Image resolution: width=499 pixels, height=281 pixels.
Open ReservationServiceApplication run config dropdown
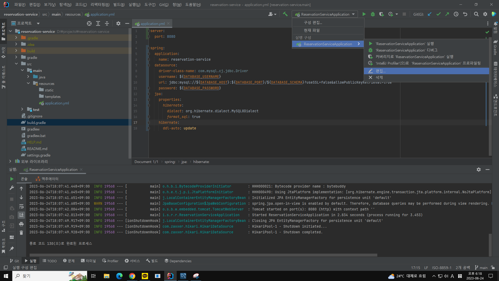coord(325,14)
